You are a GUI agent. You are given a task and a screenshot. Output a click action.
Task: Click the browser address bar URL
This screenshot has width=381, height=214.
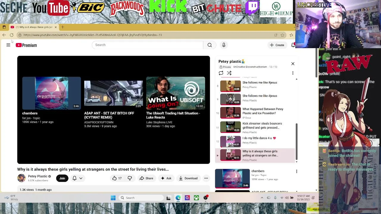(93, 35)
